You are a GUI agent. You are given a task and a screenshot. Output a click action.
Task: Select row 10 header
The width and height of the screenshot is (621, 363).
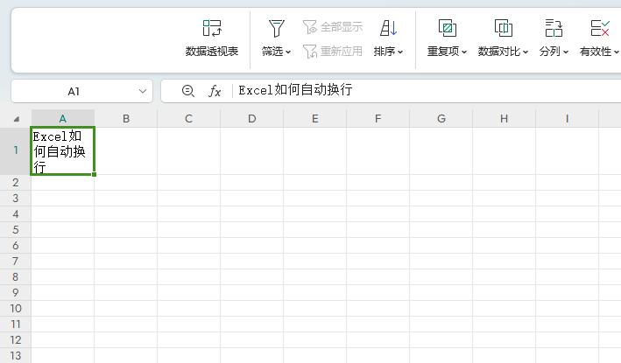[16, 309]
